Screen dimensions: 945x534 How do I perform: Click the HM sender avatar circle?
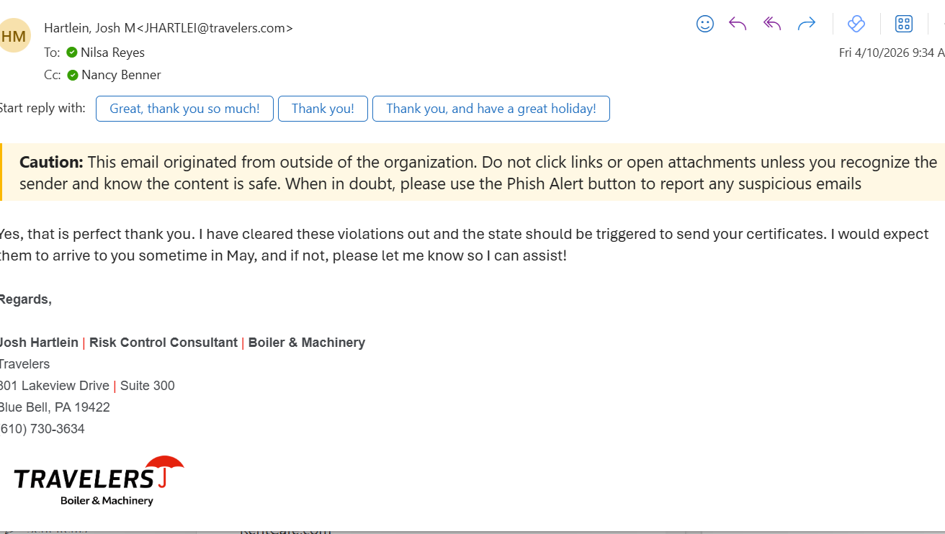[13, 36]
